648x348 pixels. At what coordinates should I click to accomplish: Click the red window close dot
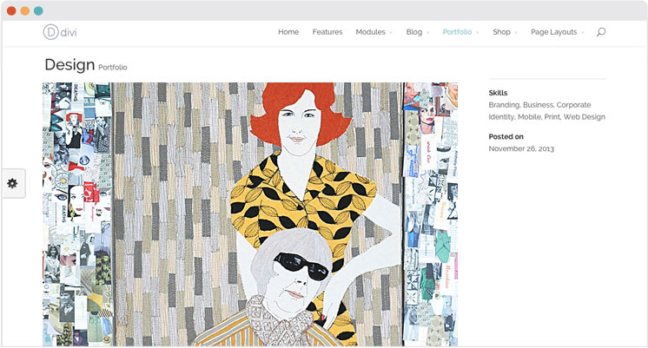click(x=11, y=10)
